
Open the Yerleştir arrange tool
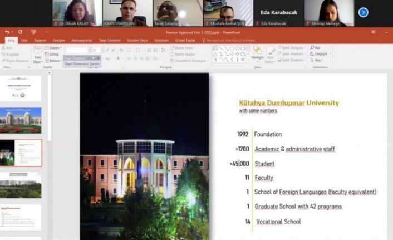257,52
